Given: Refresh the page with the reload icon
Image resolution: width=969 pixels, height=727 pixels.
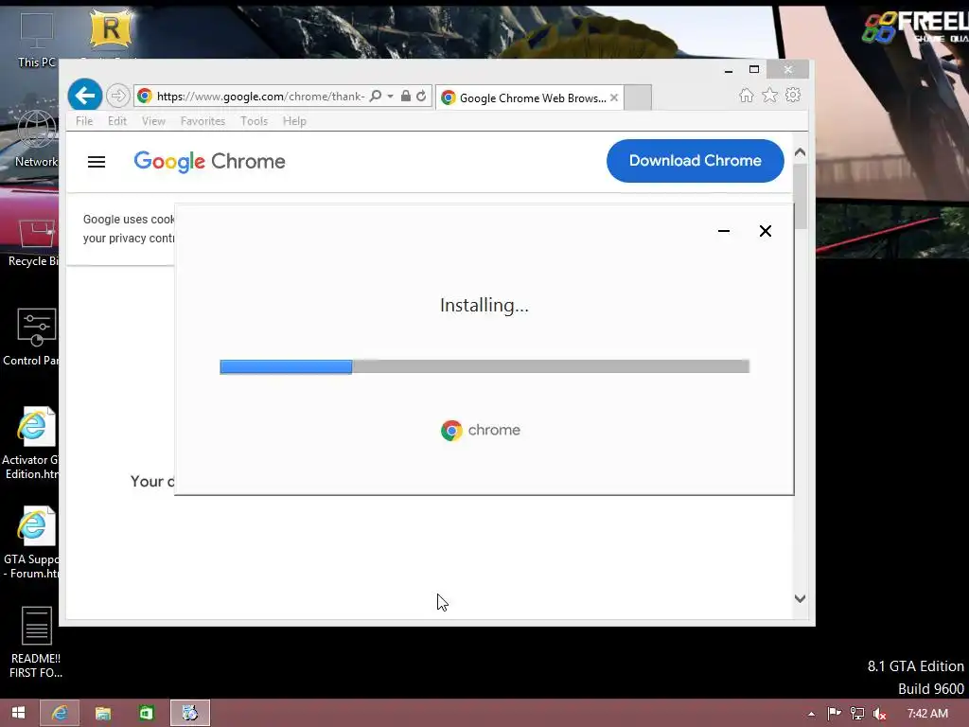Looking at the screenshot, I should (x=421, y=96).
